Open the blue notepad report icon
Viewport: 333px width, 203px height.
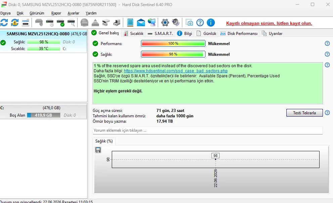[130, 23]
